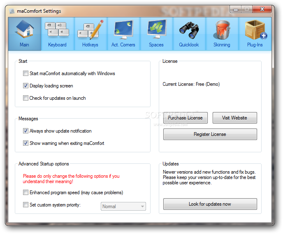Open the Plug-Ins crate icon
The height and width of the screenshot is (234, 283).
(255, 30)
